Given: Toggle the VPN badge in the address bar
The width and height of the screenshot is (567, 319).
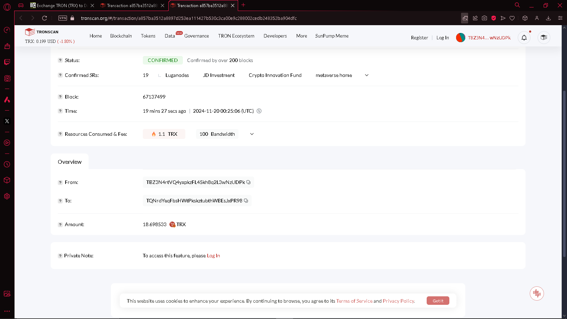Looking at the screenshot, I should point(63,18).
